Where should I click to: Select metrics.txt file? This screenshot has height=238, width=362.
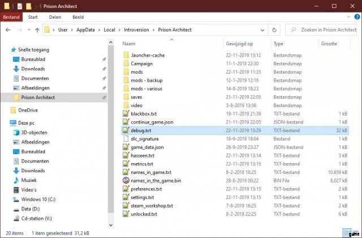[x=142, y=164]
